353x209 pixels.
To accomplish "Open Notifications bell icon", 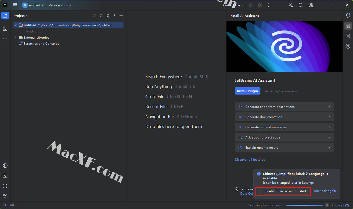I will coord(348,16).
